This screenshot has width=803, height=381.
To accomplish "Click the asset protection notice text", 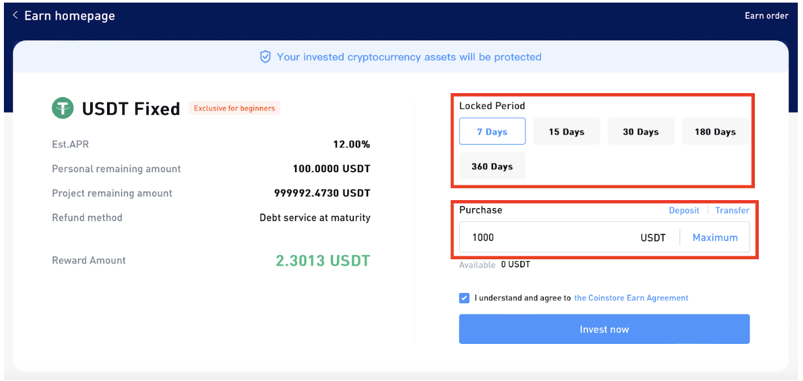I will click(x=409, y=57).
